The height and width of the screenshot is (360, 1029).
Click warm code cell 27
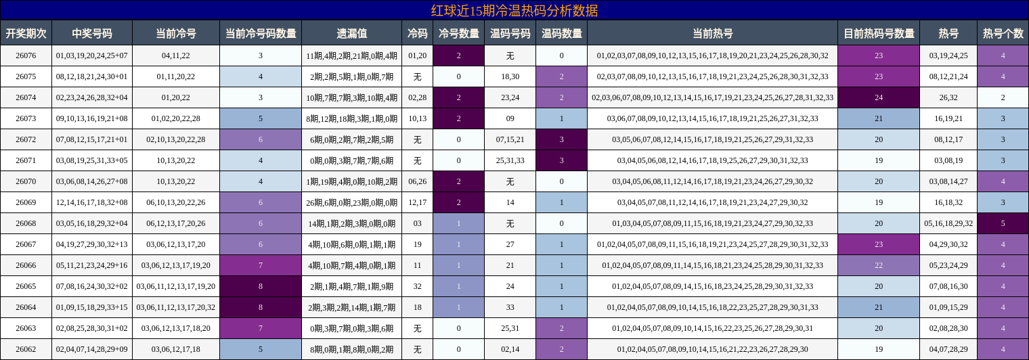point(510,244)
